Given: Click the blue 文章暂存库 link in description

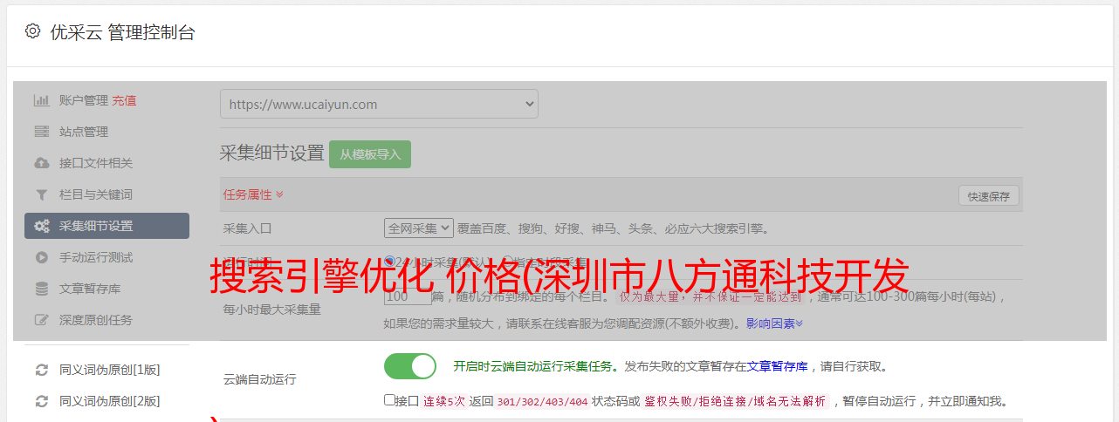Looking at the screenshot, I should click(x=777, y=366).
